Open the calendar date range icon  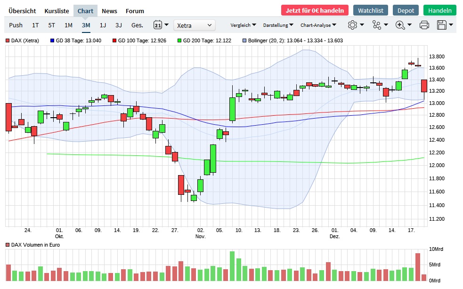coord(157,25)
